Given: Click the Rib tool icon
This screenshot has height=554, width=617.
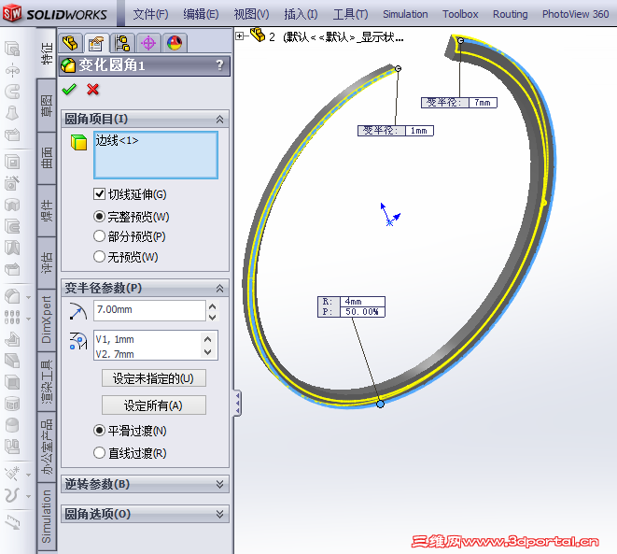Looking at the screenshot, I should 12,339.
